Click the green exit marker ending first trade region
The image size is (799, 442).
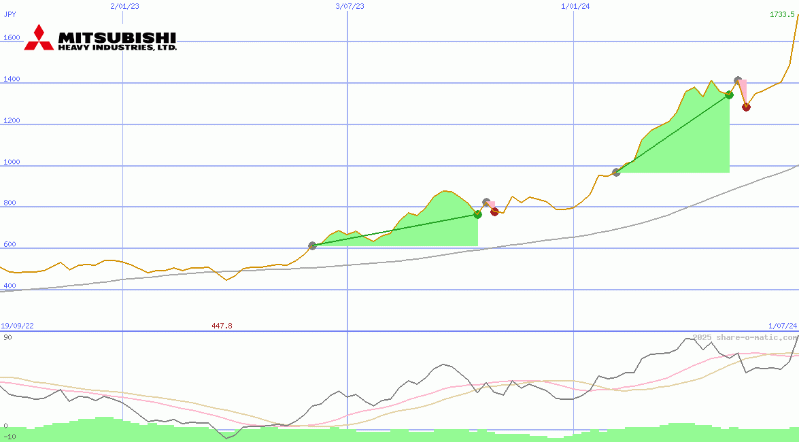coord(477,215)
